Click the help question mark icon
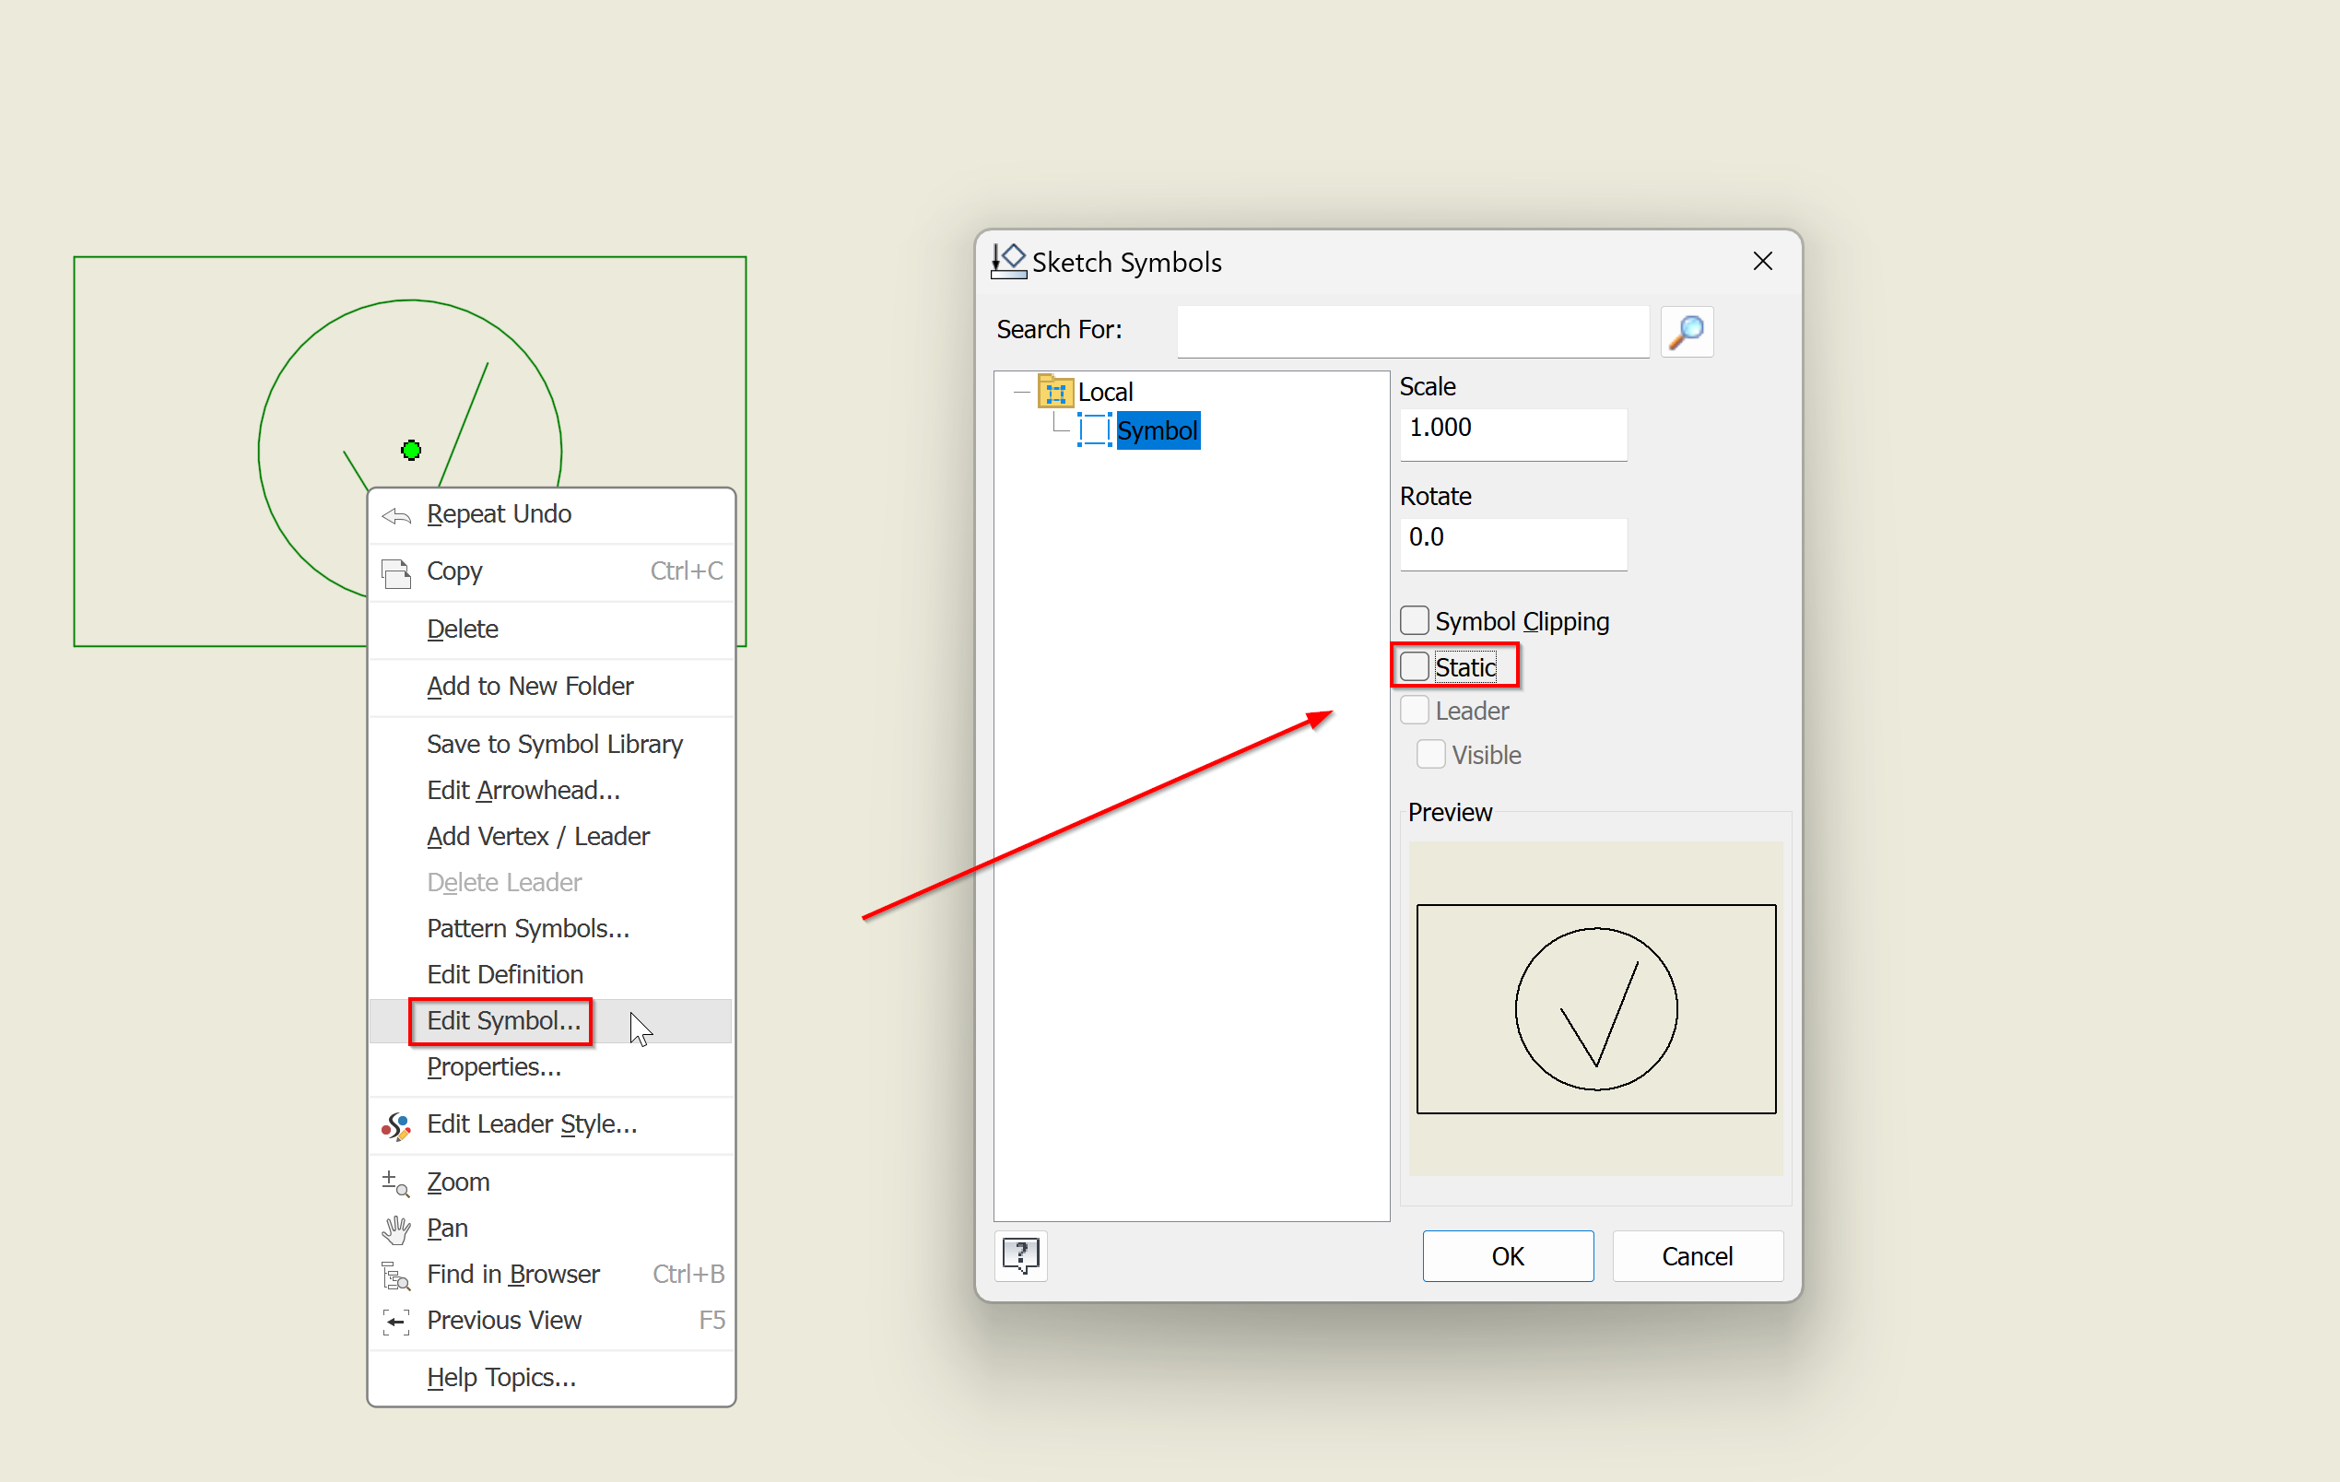The height and width of the screenshot is (1482, 2340). tap(1020, 1255)
